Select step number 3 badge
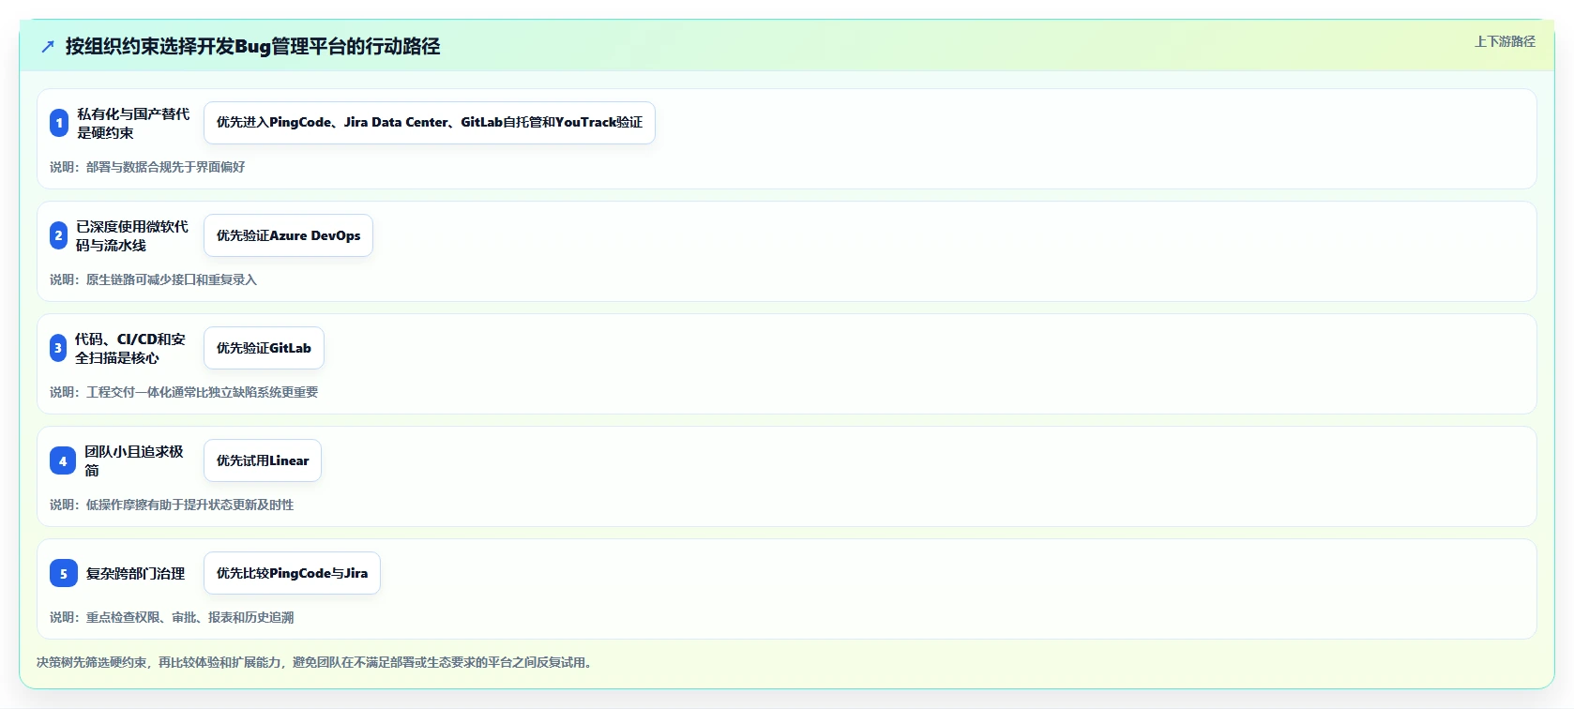Image resolution: width=1574 pixels, height=709 pixels. [x=58, y=348]
